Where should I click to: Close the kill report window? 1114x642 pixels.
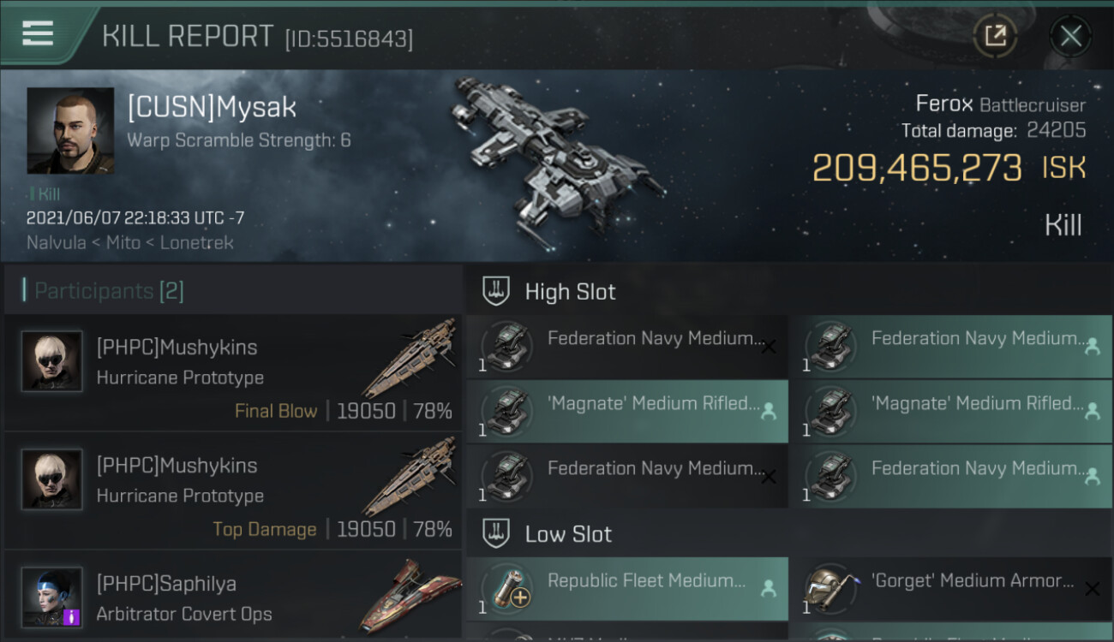coord(1070,36)
